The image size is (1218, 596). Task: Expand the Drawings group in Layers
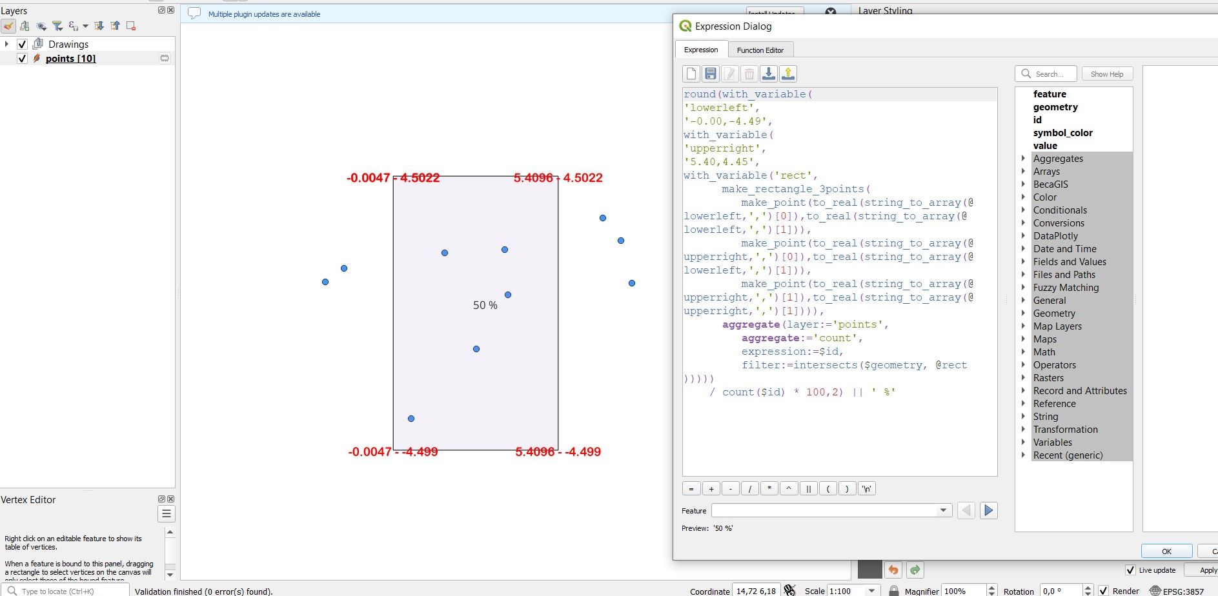tap(6, 44)
